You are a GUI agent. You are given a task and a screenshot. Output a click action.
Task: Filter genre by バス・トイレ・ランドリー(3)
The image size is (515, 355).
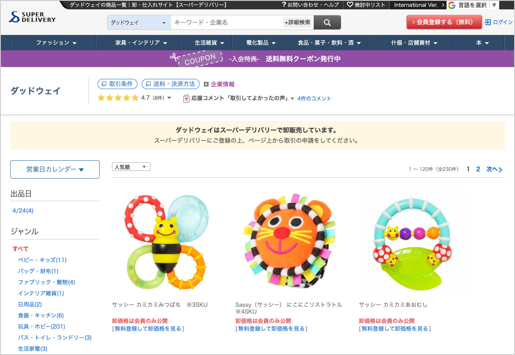pos(55,338)
